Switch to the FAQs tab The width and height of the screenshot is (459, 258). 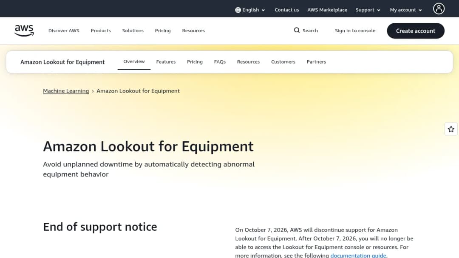click(x=220, y=62)
